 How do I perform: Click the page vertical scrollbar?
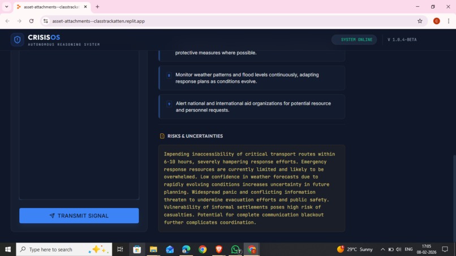454,198
